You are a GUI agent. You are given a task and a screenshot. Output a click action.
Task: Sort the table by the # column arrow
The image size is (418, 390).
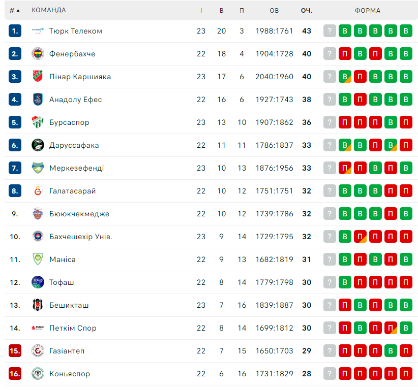point(15,10)
